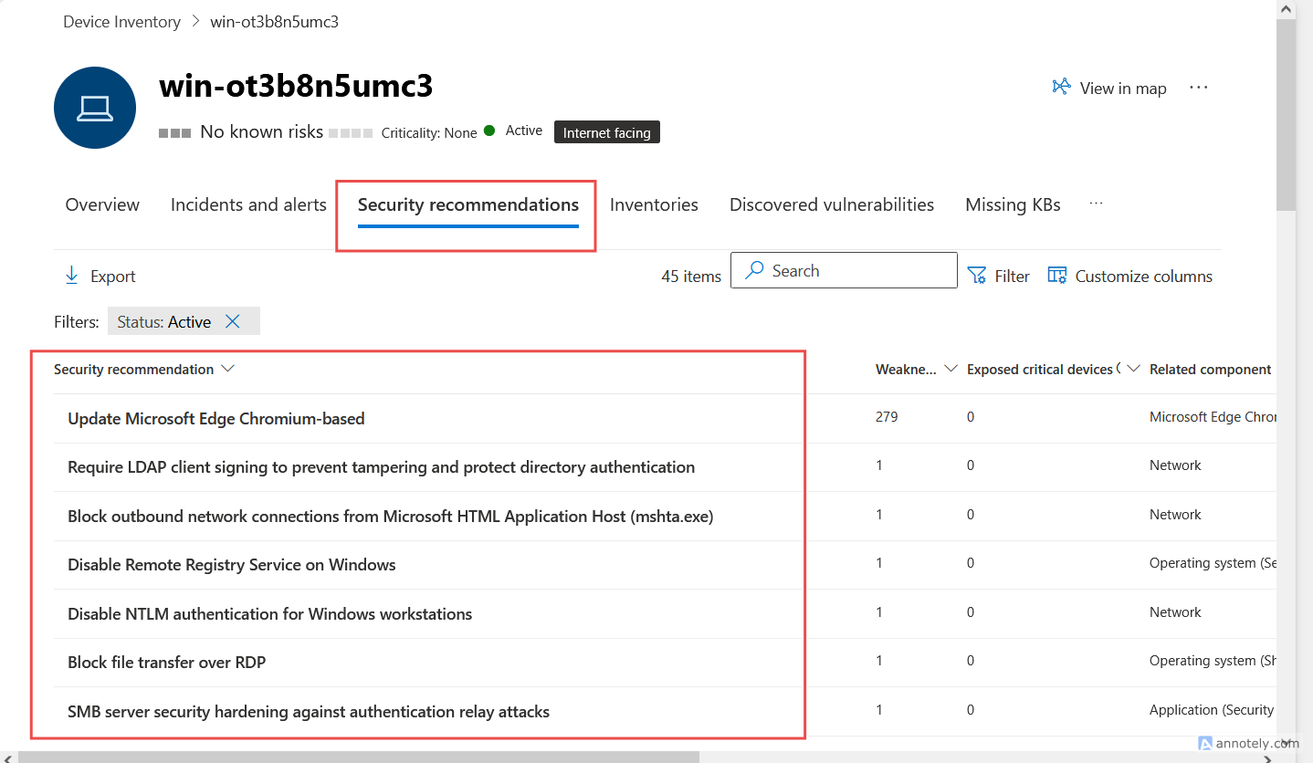The height and width of the screenshot is (763, 1313).
Task: Open the Block outbound mshta.exe connections recommendation
Action: (x=391, y=517)
